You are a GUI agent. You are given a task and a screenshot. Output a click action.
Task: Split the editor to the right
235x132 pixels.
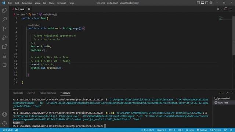point(226,9)
